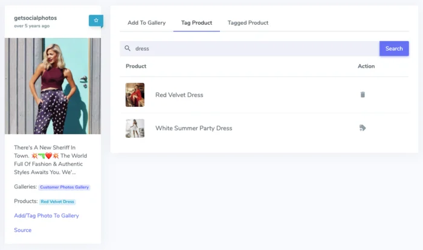The image size is (423, 250).
Task: Tag White Summer Party Dress via the tag icon
Action: click(363, 128)
